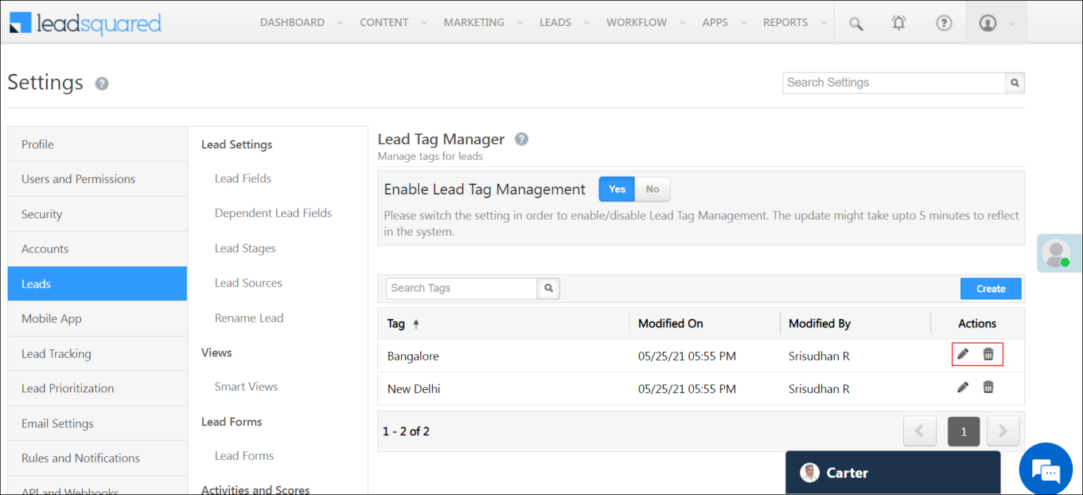Click the search magnifier in Search Tags
The image size is (1083, 495).
pos(548,288)
